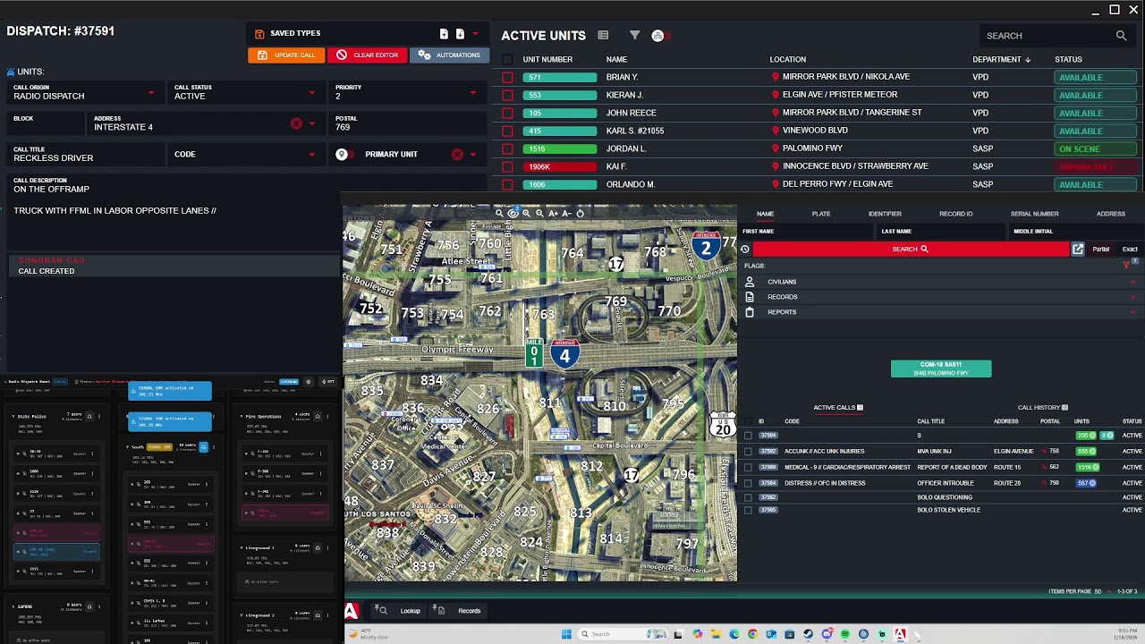Click the map zoom-out icon
This screenshot has width=1145, height=644.
(539, 213)
